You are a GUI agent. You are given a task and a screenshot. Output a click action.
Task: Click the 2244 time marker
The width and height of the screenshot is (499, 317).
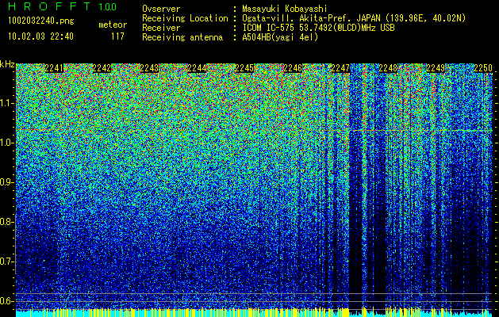[x=197, y=68]
